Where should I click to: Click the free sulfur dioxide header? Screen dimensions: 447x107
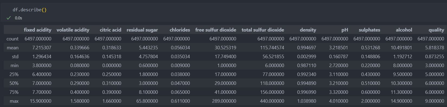(216, 30)
